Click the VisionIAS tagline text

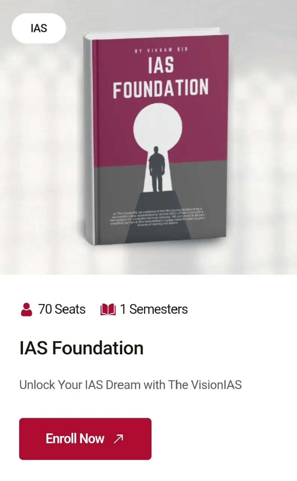(x=130, y=384)
